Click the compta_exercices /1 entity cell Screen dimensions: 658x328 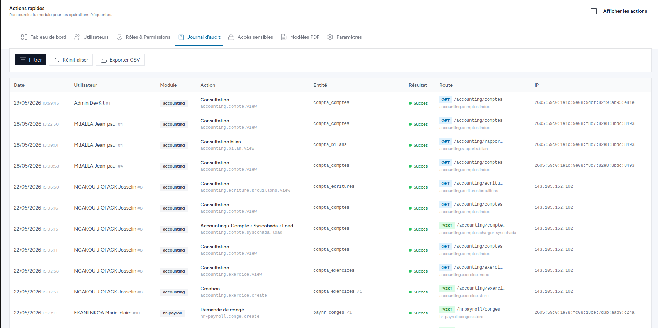pos(338,291)
